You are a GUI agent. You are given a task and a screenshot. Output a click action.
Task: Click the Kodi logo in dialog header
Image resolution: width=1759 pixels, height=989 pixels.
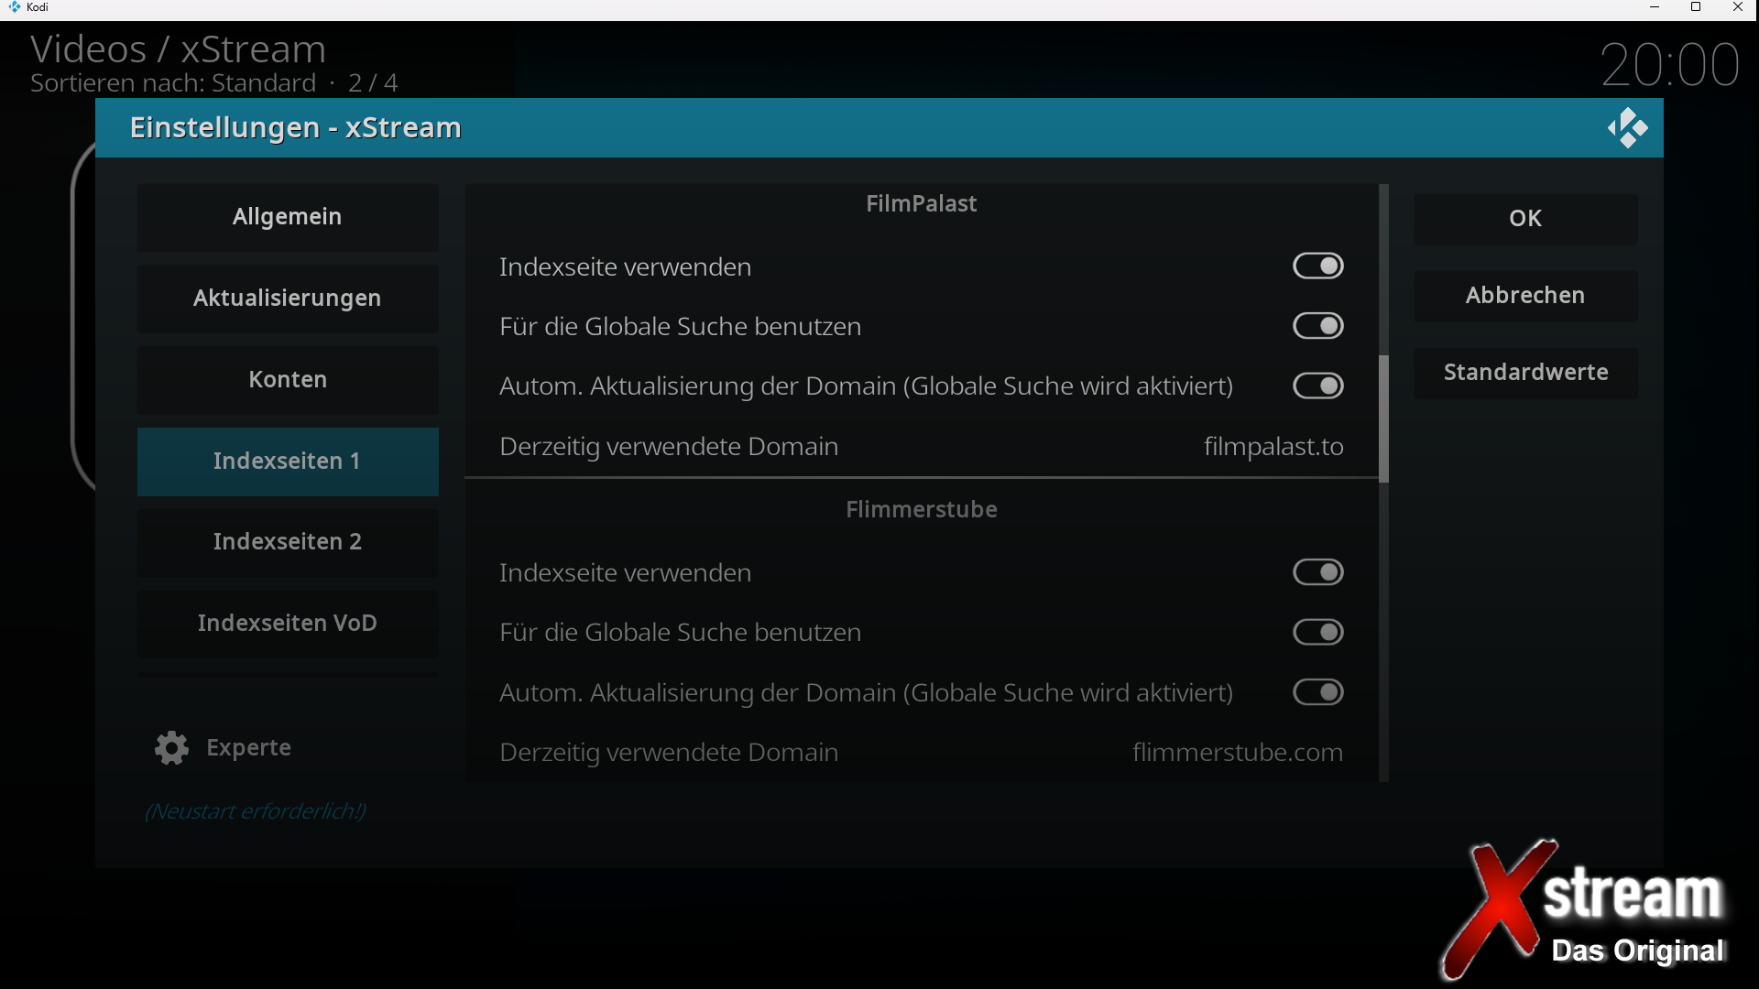click(1627, 128)
